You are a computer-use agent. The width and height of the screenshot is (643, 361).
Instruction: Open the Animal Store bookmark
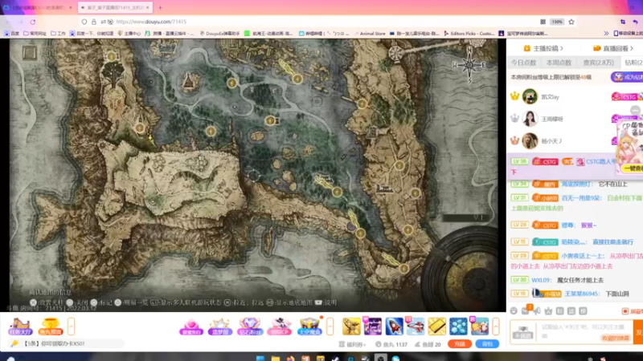pos(370,34)
